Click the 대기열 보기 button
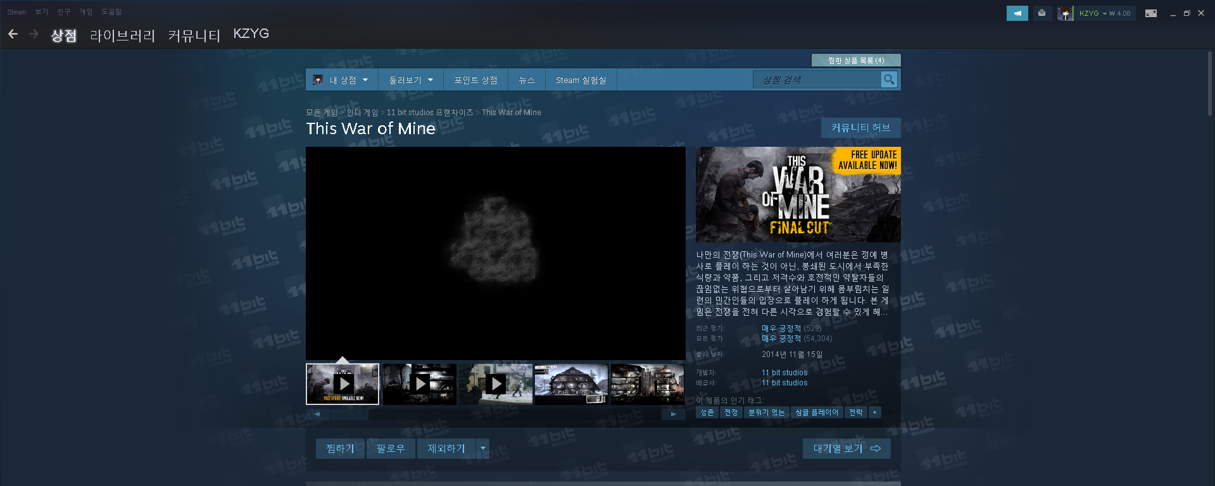The image size is (1215, 486). [x=847, y=449]
